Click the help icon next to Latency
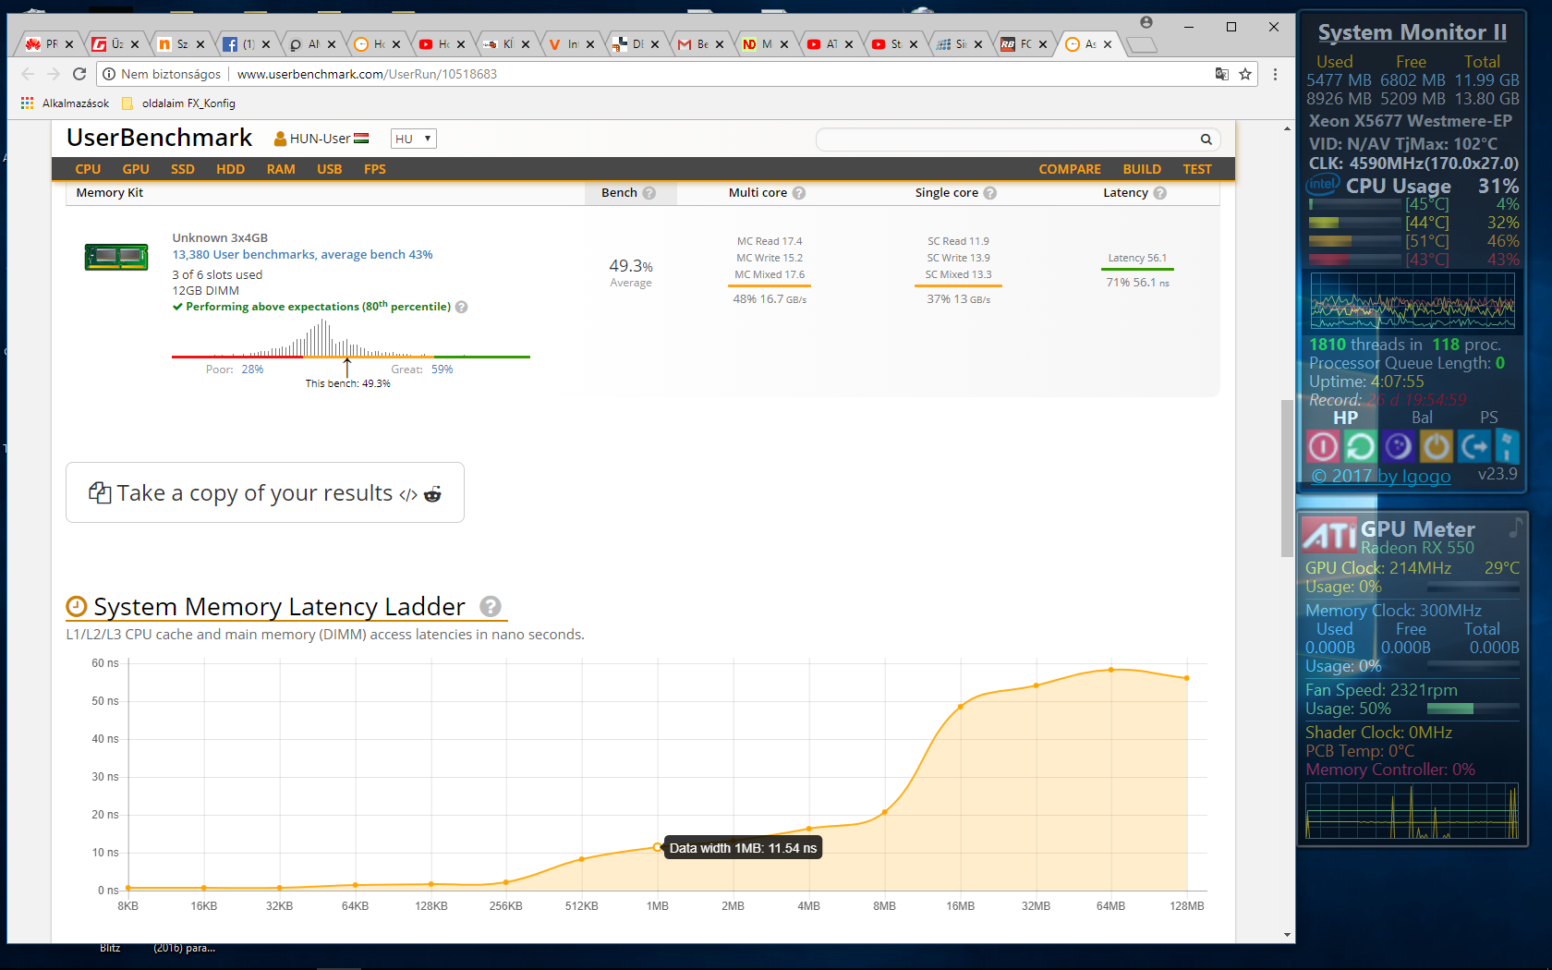1552x970 pixels. (x=1160, y=193)
